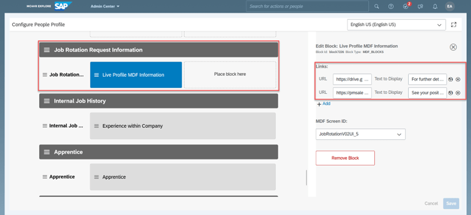Open the to-do checkmark icon with badge
This screenshot has height=215, width=471.
point(406,6)
